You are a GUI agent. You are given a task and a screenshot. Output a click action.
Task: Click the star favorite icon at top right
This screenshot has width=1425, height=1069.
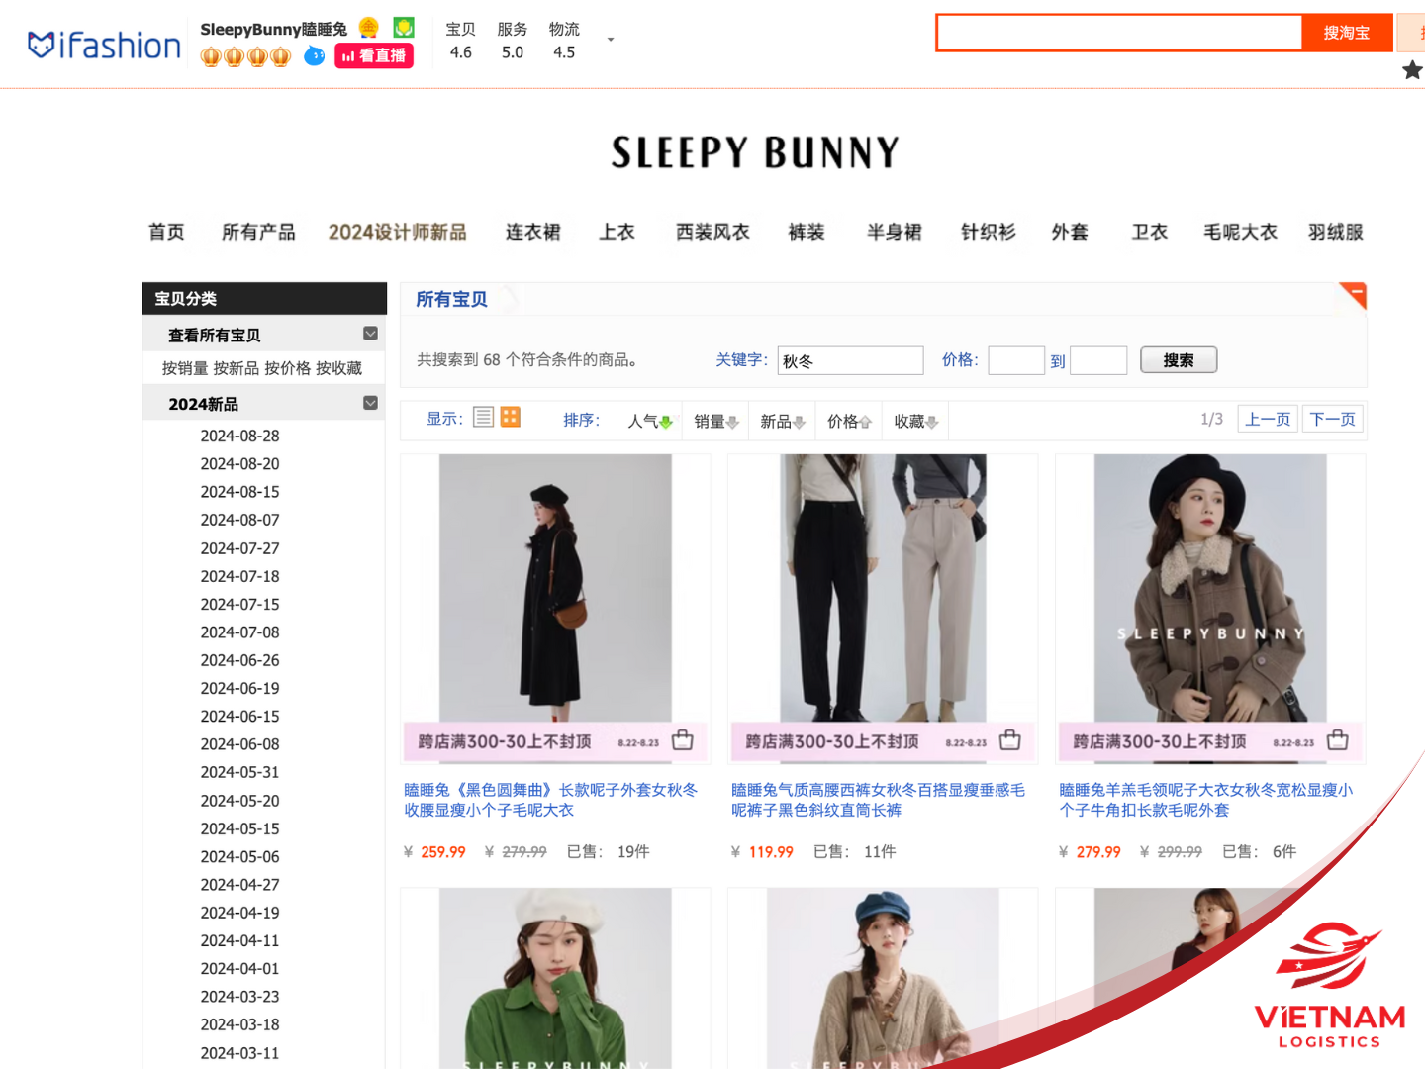coord(1412,69)
